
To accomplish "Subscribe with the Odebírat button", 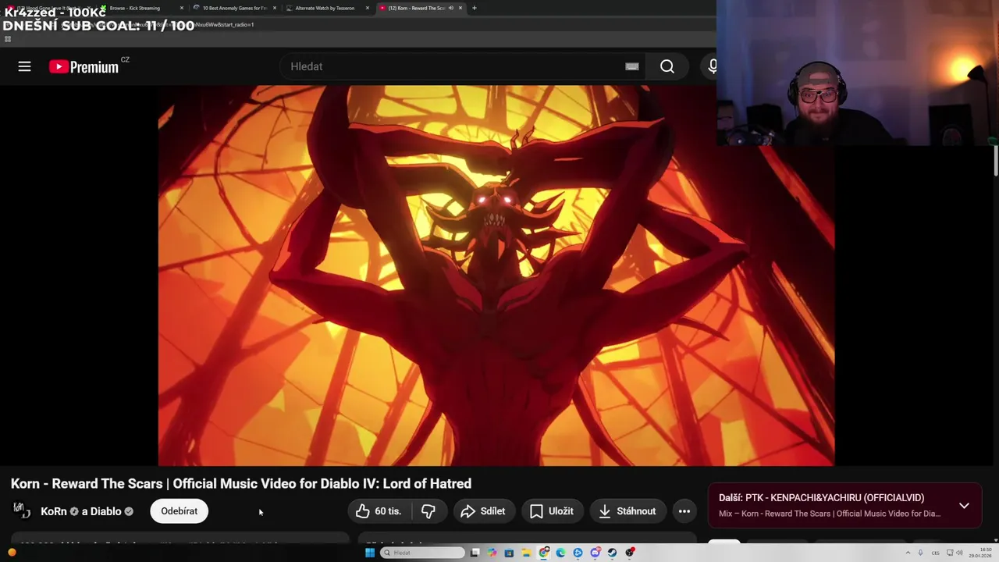I will pyautogui.click(x=179, y=511).
